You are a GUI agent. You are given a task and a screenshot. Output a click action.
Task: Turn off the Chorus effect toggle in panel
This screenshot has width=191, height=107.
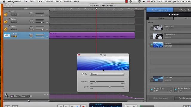click(152, 45)
